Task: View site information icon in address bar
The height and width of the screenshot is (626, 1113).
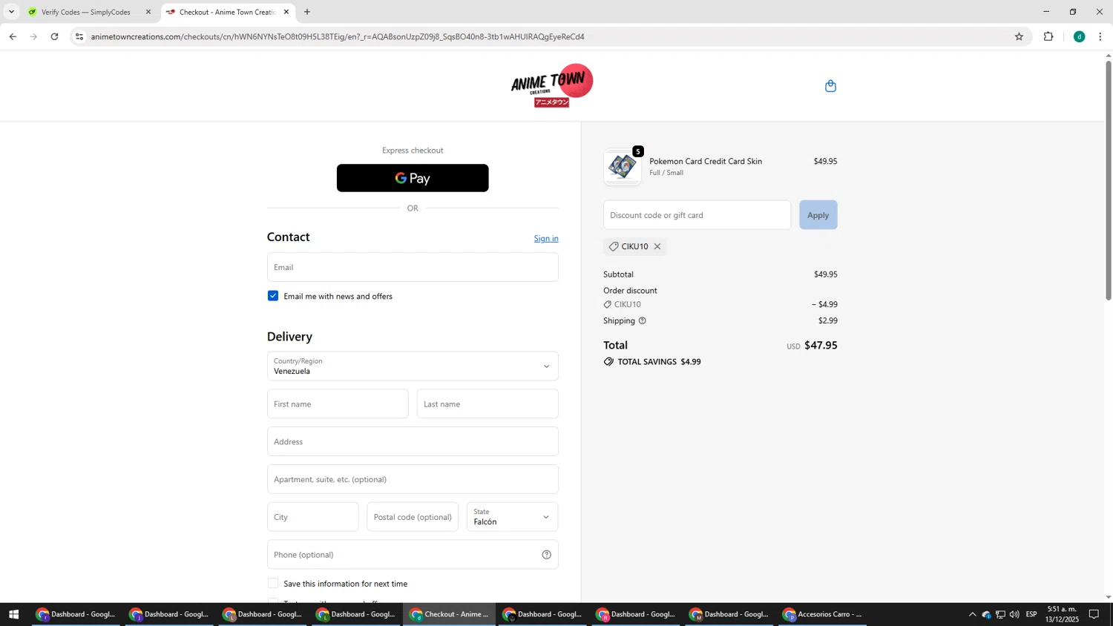Action: (x=79, y=36)
